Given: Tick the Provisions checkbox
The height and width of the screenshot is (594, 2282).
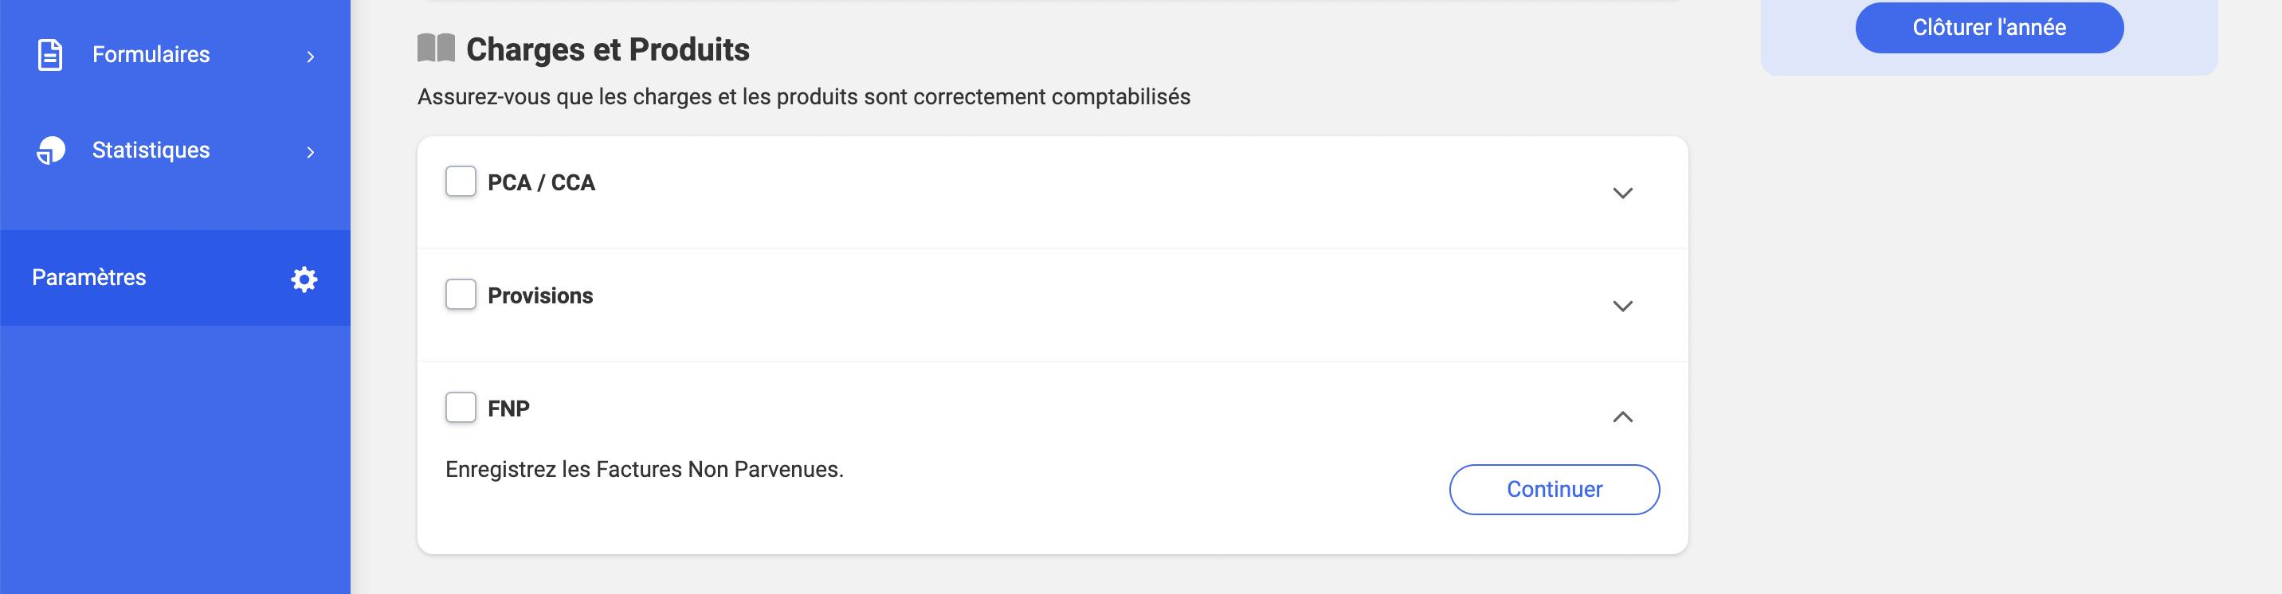Looking at the screenshot, I should pyautogui.click(x=461, y=295).
